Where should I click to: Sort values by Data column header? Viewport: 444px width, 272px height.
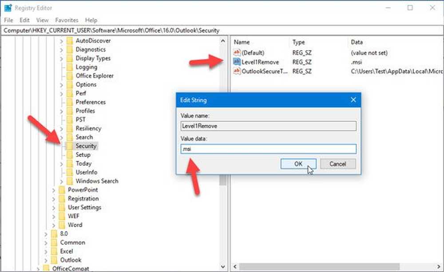pos(357,42)
